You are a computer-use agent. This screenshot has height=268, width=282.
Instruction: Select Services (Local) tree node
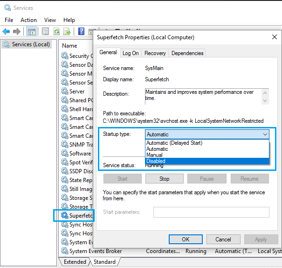tap(27, 44)
